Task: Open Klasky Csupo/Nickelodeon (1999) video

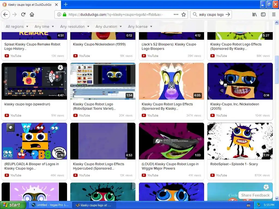Action: pos(99,44)
